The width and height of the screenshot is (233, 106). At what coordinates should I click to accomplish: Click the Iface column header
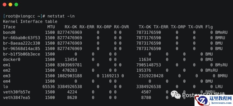[x=9, y=27]
